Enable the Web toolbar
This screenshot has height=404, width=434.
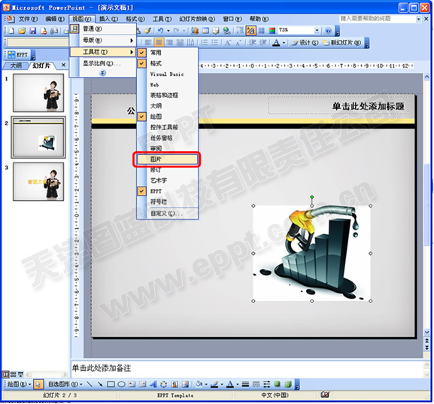[168, 85]
